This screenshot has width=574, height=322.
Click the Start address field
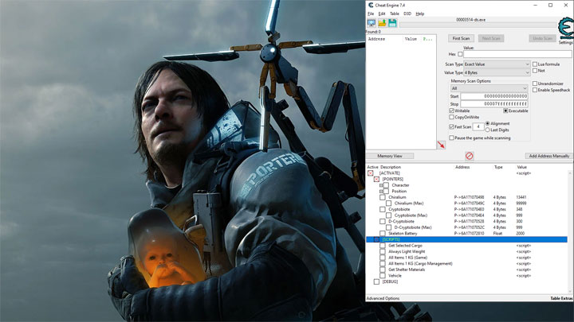(493, 96)
